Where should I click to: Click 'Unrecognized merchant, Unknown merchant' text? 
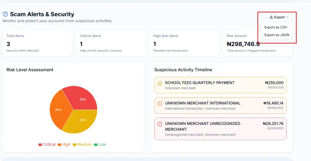click(200, 135)
